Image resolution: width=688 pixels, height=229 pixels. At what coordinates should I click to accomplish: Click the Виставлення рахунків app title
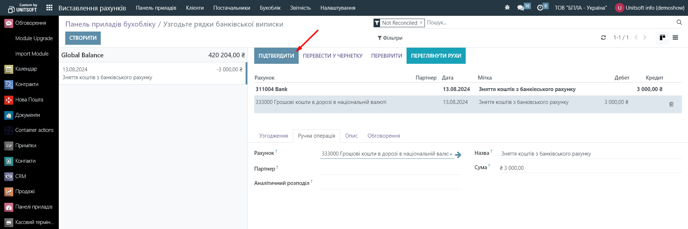92,8
